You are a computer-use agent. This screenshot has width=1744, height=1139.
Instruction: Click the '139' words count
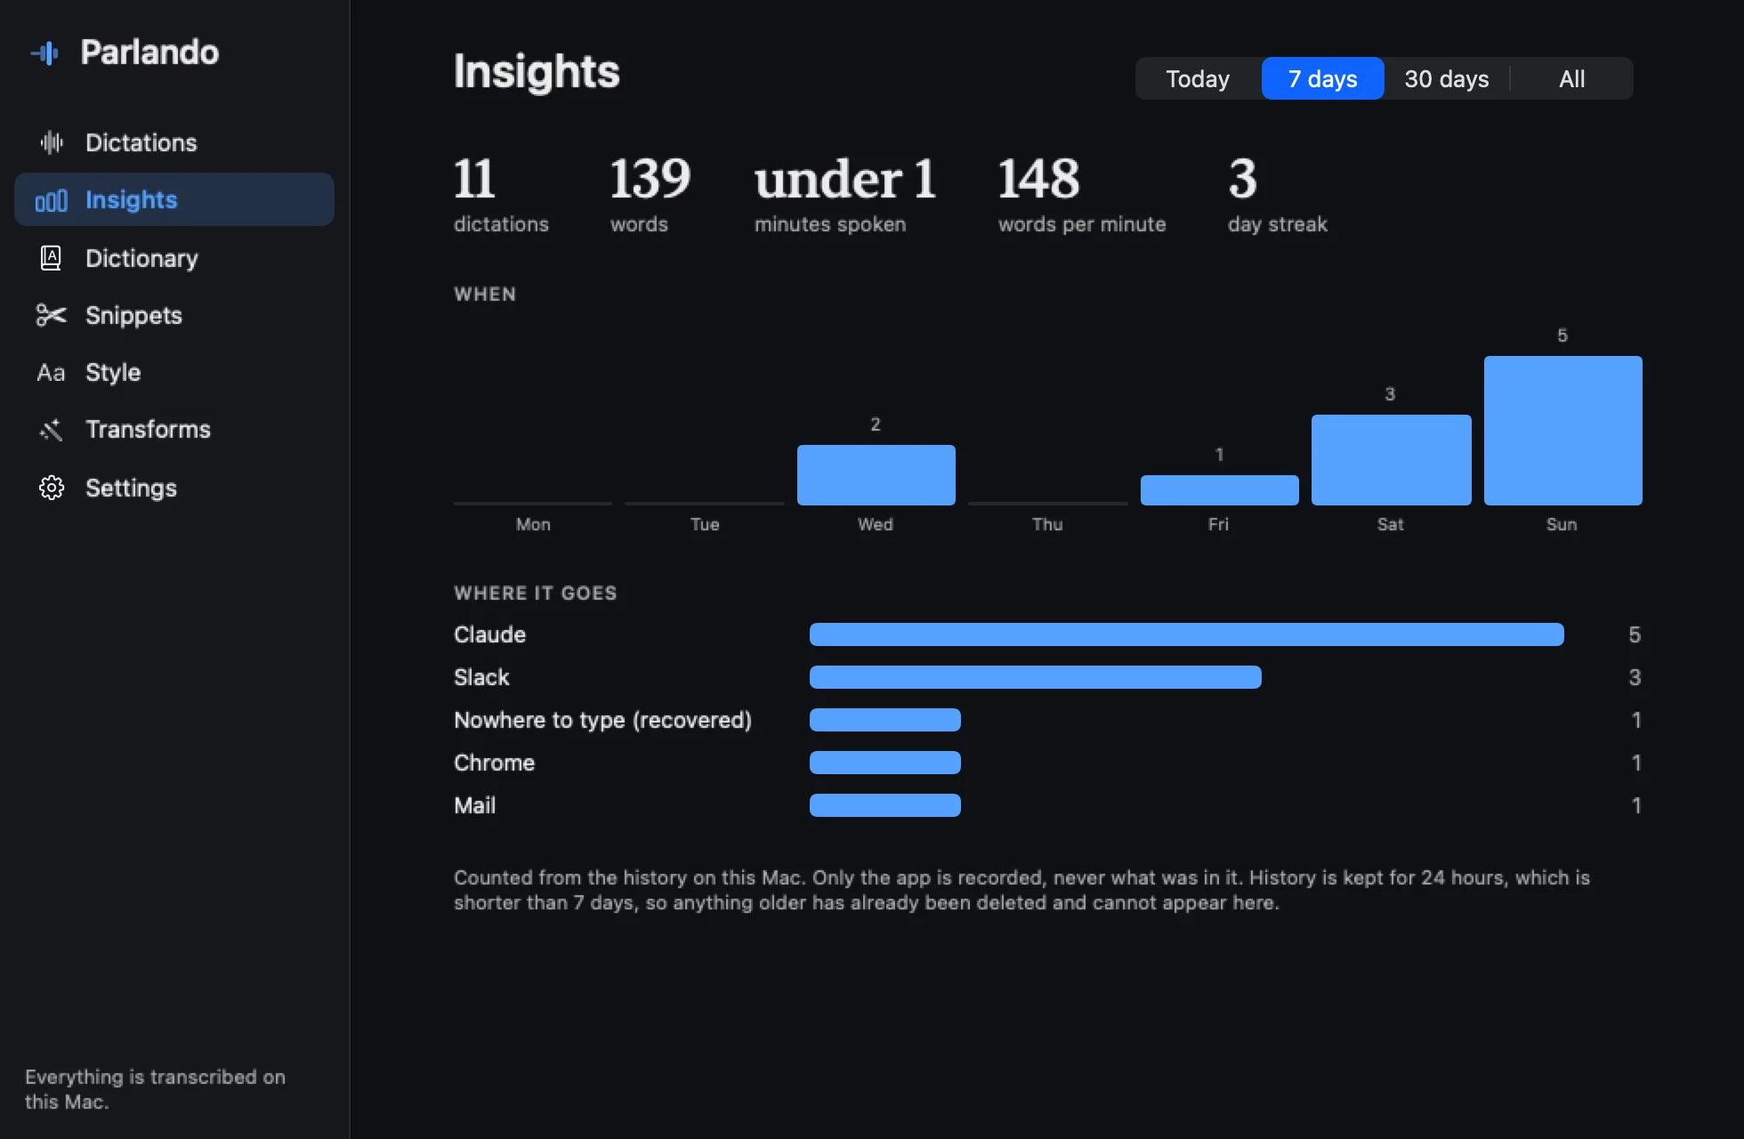click(650, 179)
